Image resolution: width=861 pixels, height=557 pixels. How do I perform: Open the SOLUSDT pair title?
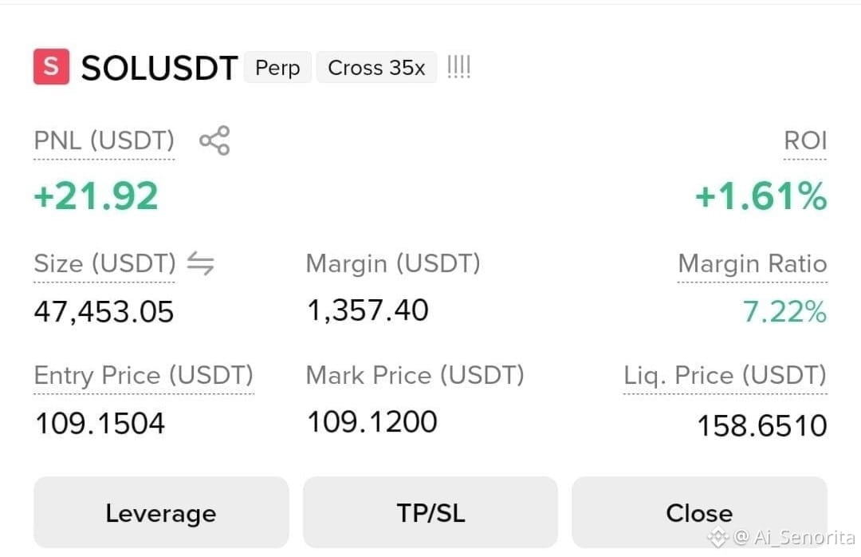pos(159,68)
